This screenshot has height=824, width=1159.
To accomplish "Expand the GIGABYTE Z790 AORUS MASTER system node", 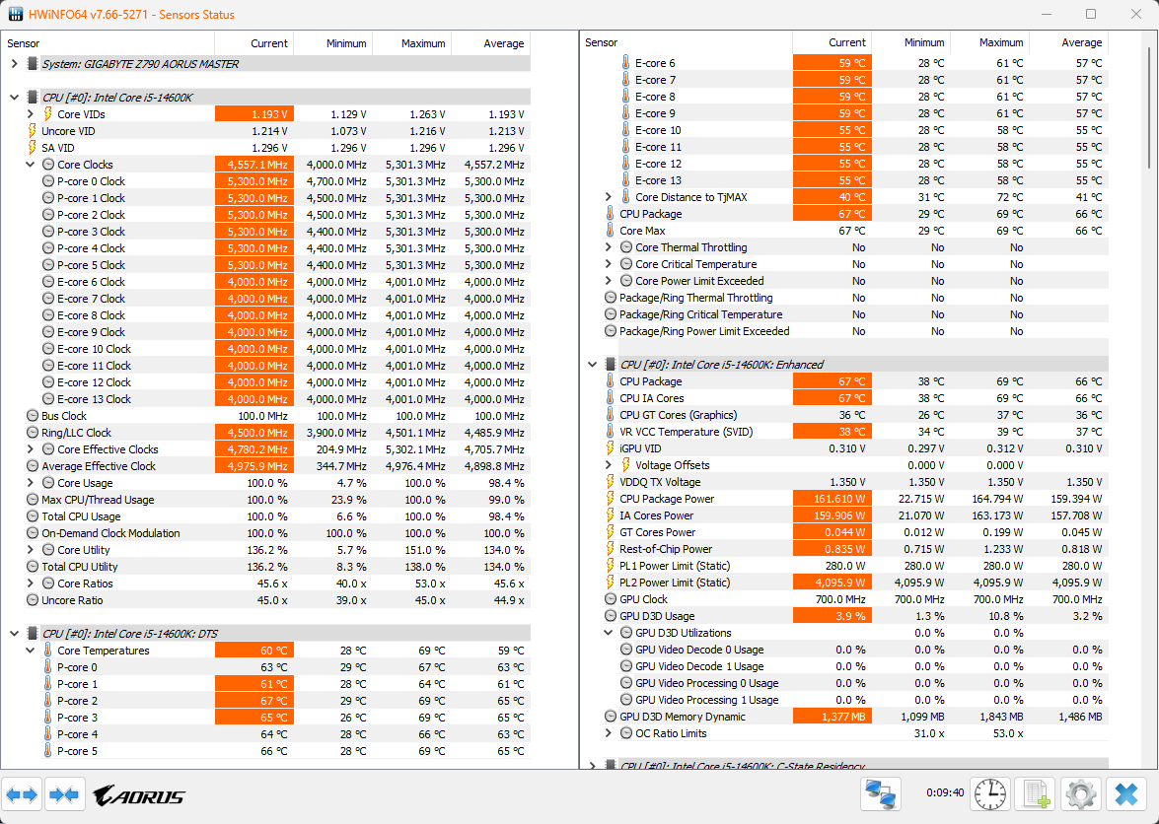I will tap(14, 64).
